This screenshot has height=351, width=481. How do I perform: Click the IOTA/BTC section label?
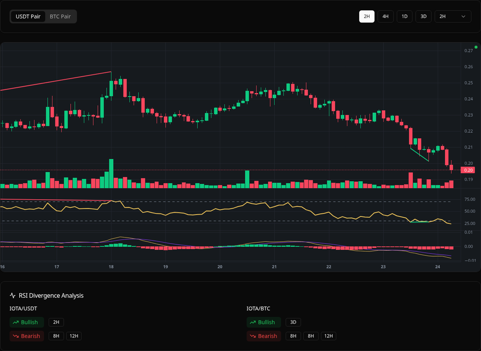pyautogui.click(x=259, y=308)
